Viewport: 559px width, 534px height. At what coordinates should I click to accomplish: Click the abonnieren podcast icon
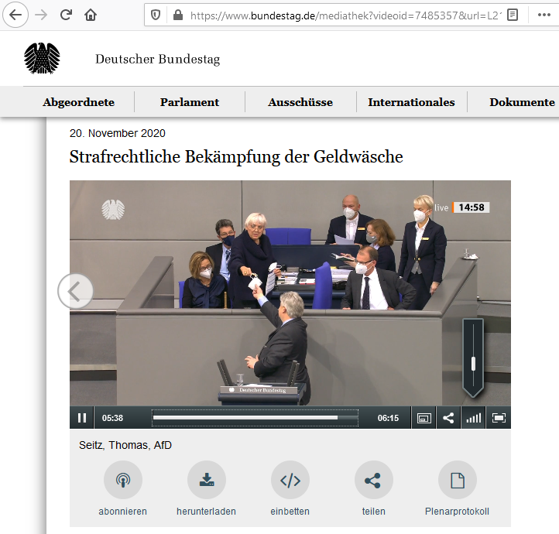(123, 480)
